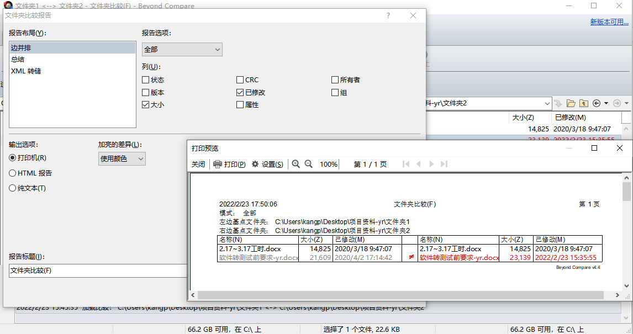Select the HTML 报告 output option

tap(13, 173)
